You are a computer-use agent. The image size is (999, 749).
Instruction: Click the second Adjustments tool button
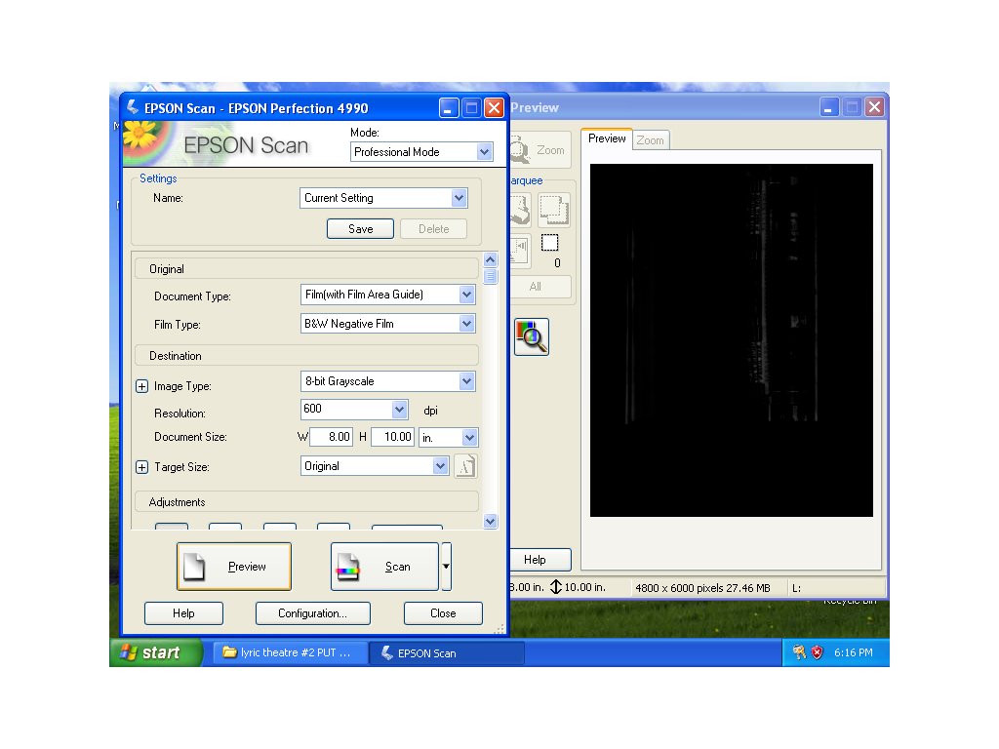pos(225,527)
